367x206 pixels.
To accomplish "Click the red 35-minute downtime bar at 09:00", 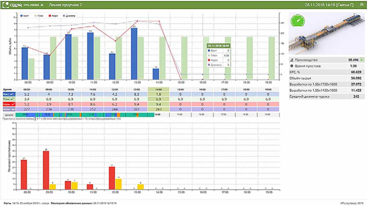I will (46, 170).
